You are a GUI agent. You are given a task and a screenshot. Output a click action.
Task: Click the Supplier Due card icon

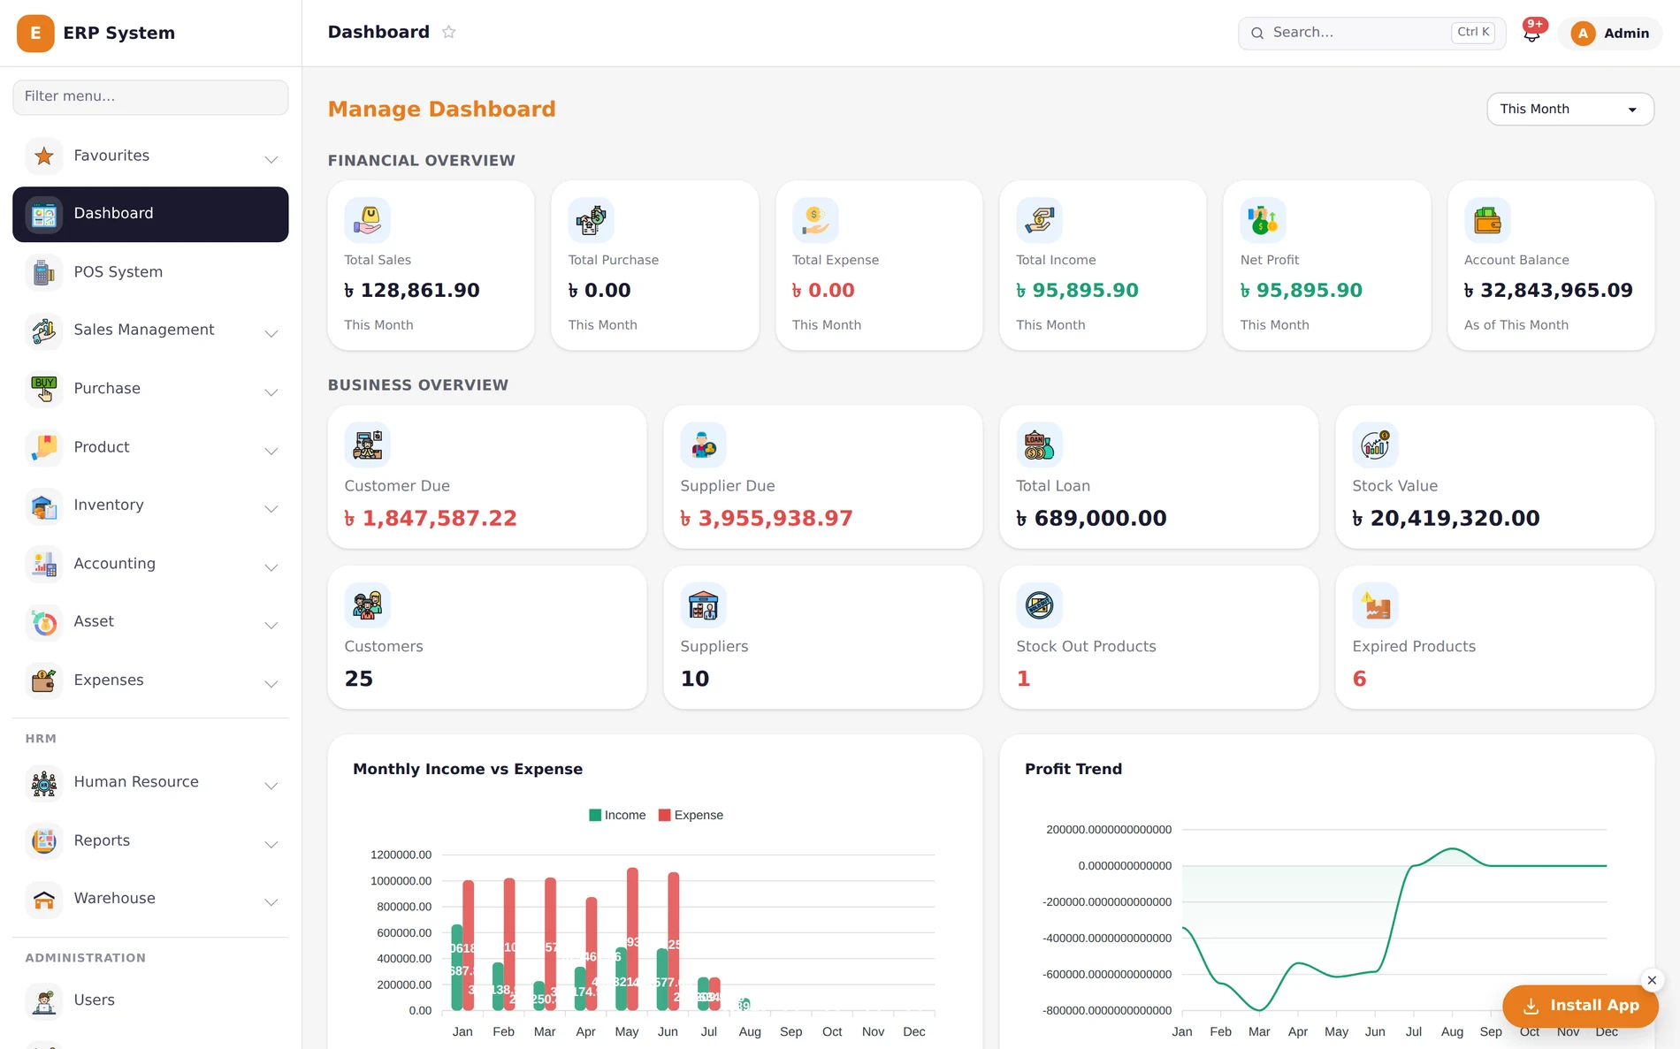tap(703, 445)
